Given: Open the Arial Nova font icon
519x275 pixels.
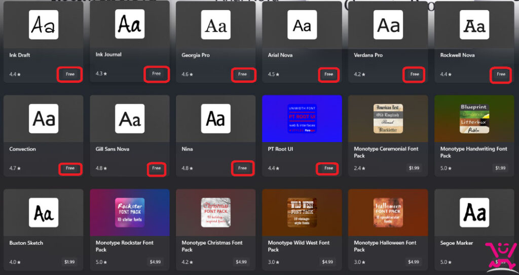Looking at the screenshot, I should (x=302, y=25).
